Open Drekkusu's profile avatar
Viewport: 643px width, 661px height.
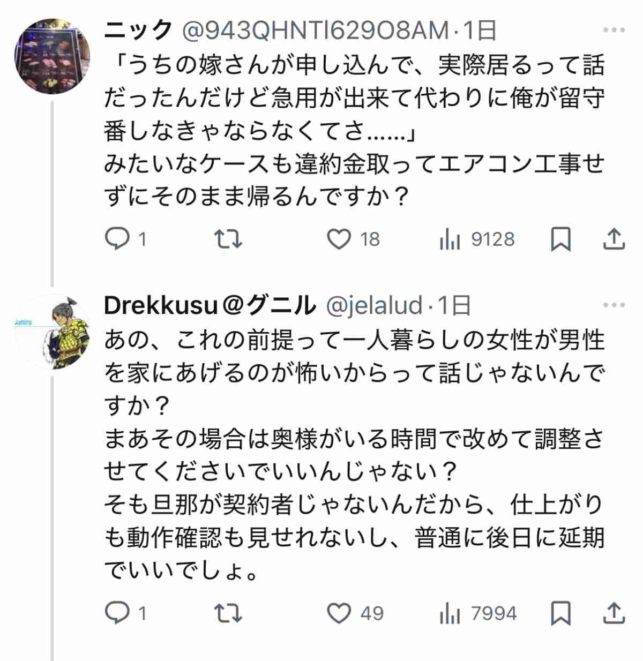pos(51,332)
